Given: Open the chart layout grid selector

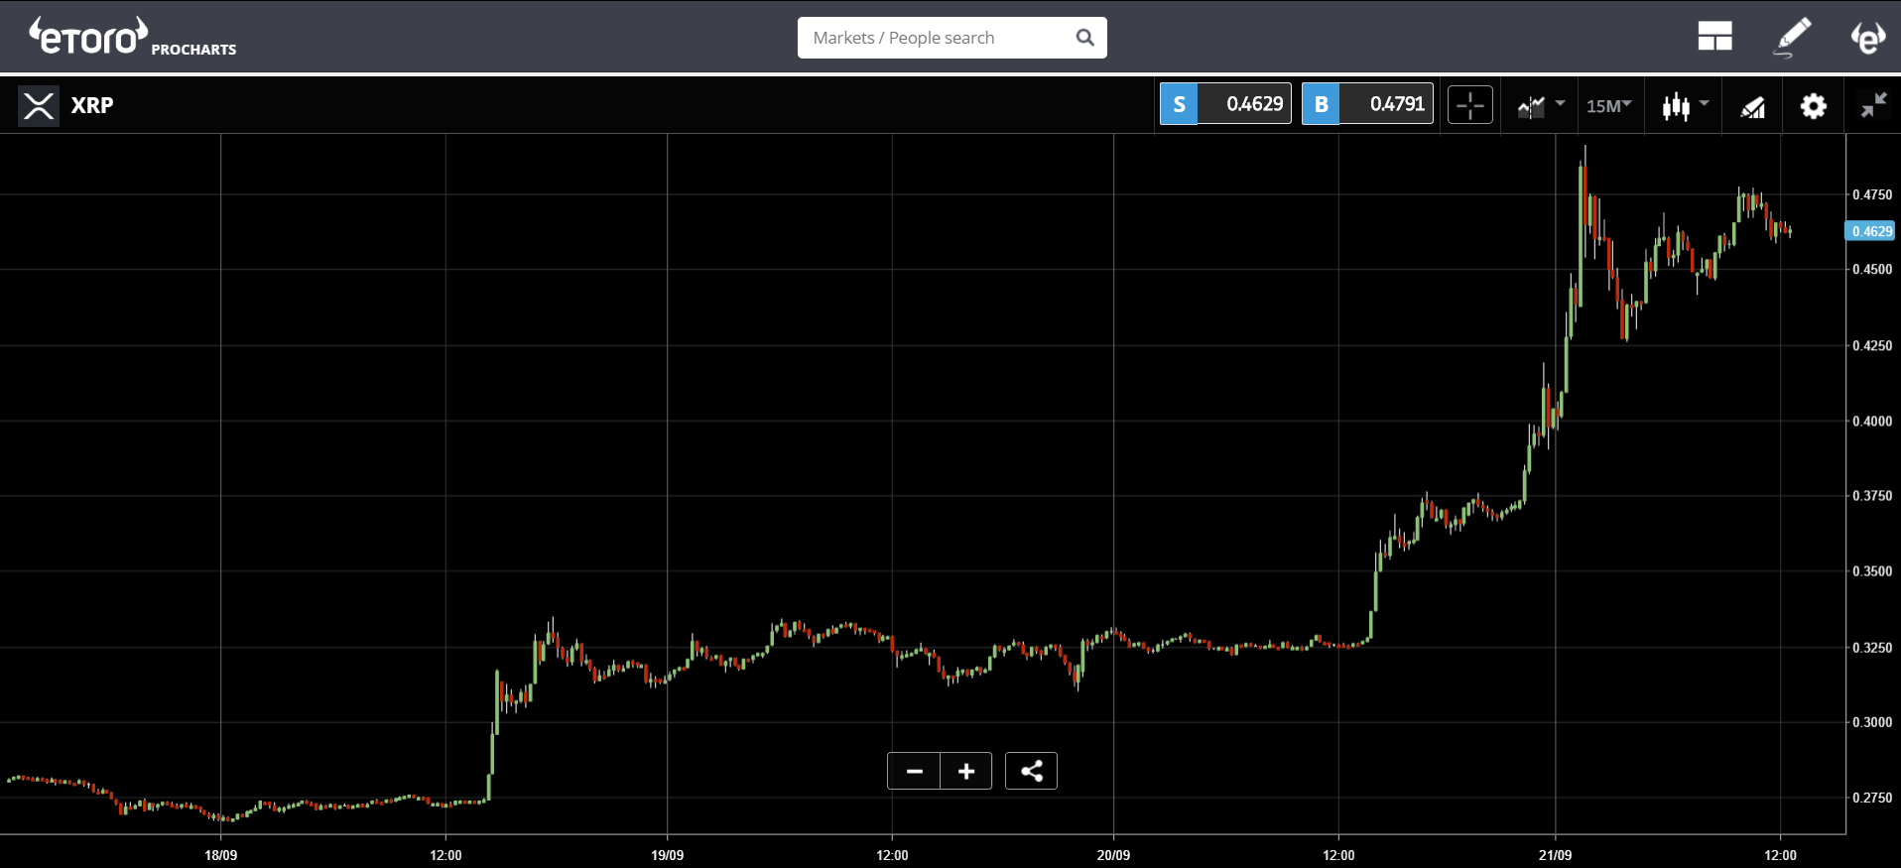Looking at the screenshot, I should (x=1714, y=37).
